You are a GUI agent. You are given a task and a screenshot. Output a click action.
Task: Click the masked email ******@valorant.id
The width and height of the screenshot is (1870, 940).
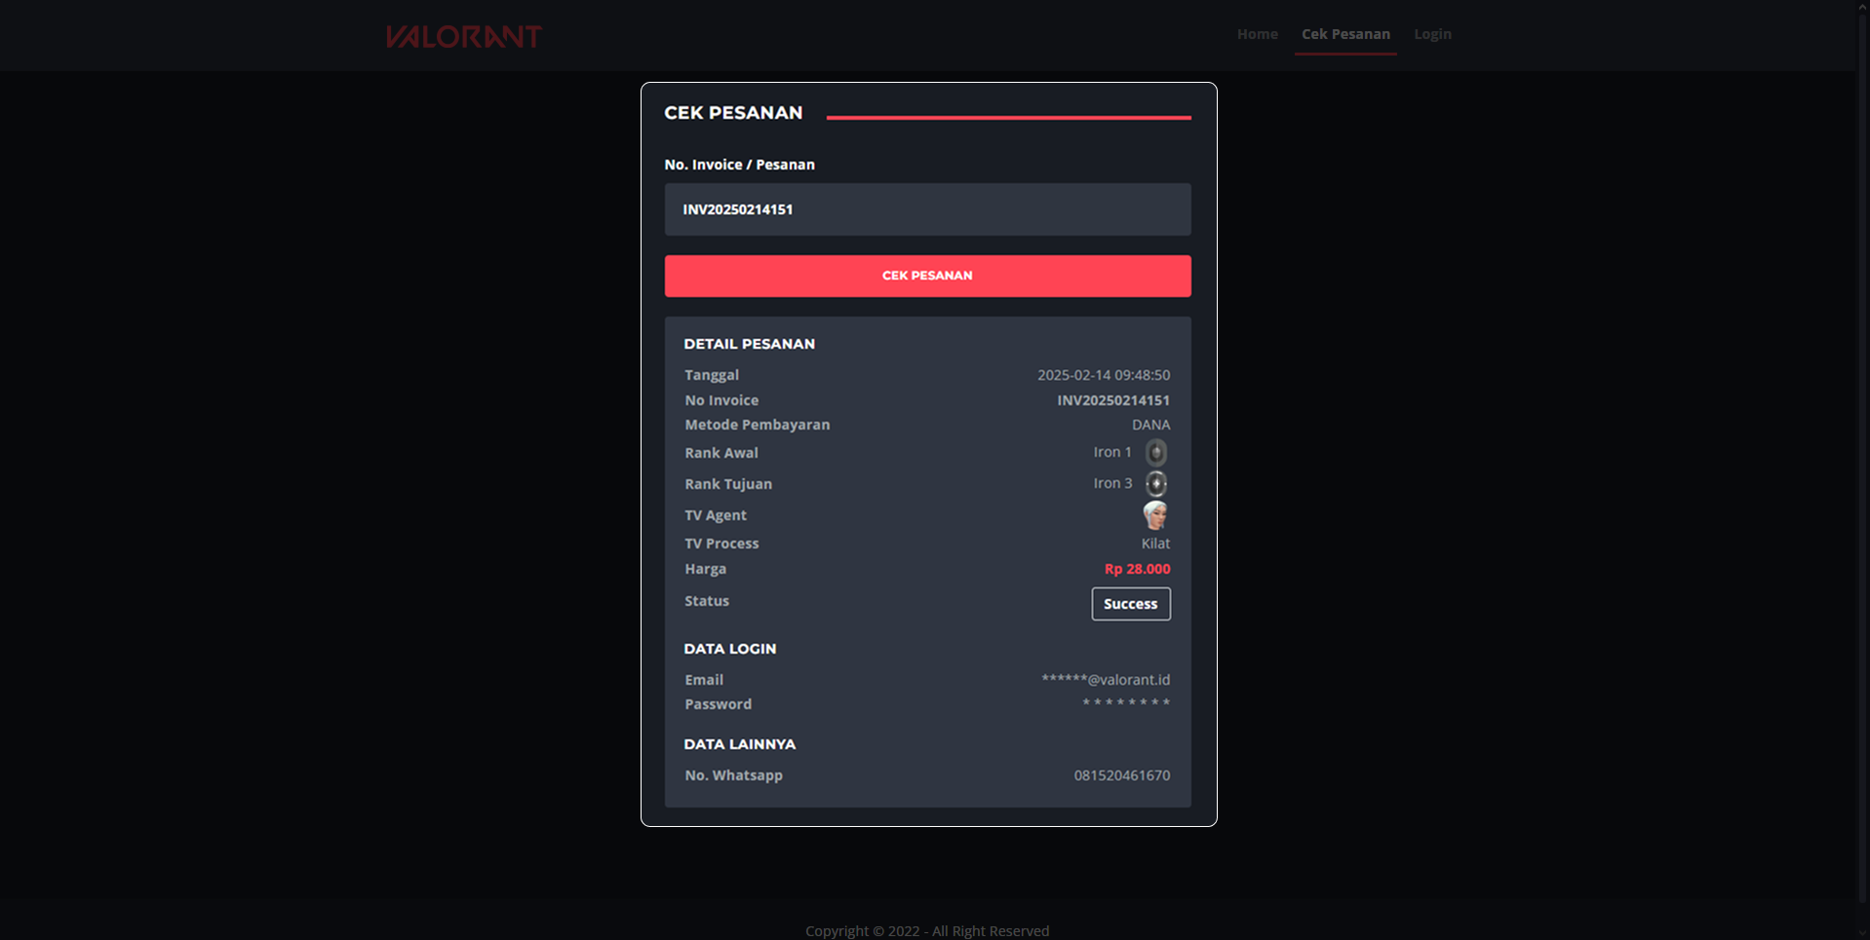point(1106,680)
